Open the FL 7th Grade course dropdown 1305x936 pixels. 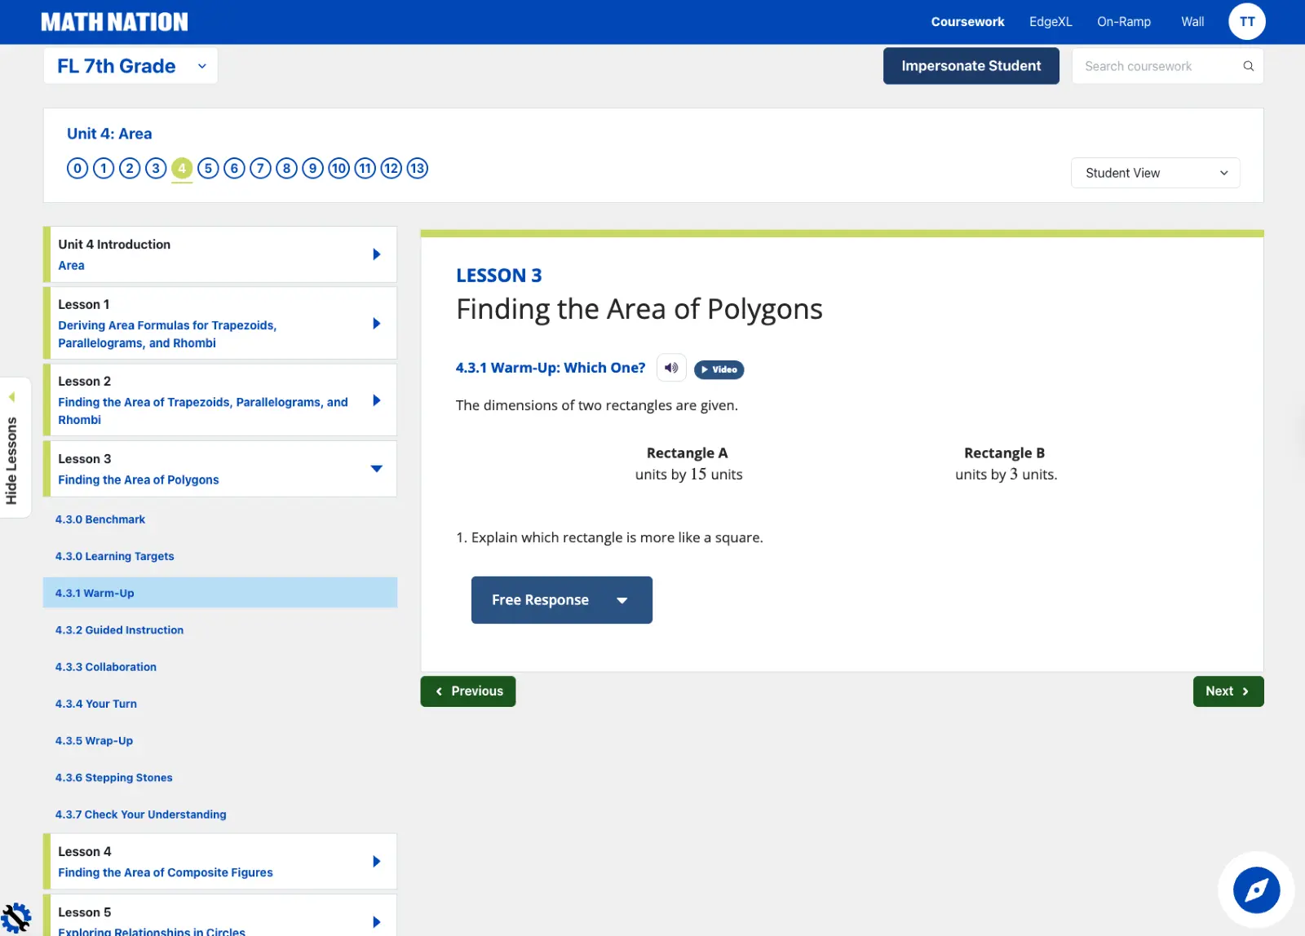point(130,66)
